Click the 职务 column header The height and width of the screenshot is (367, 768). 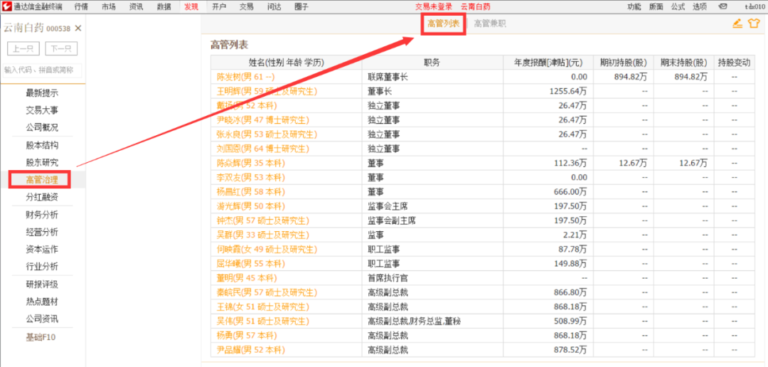click(x=432, y=63)
